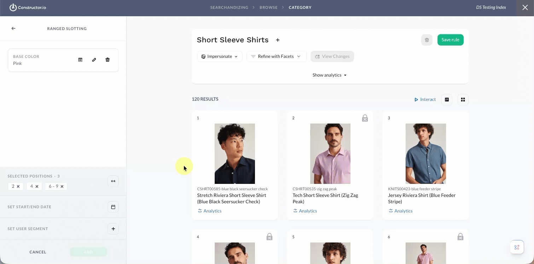
Task: Remove position 4 chip
Action: click(x=37, y=186)
